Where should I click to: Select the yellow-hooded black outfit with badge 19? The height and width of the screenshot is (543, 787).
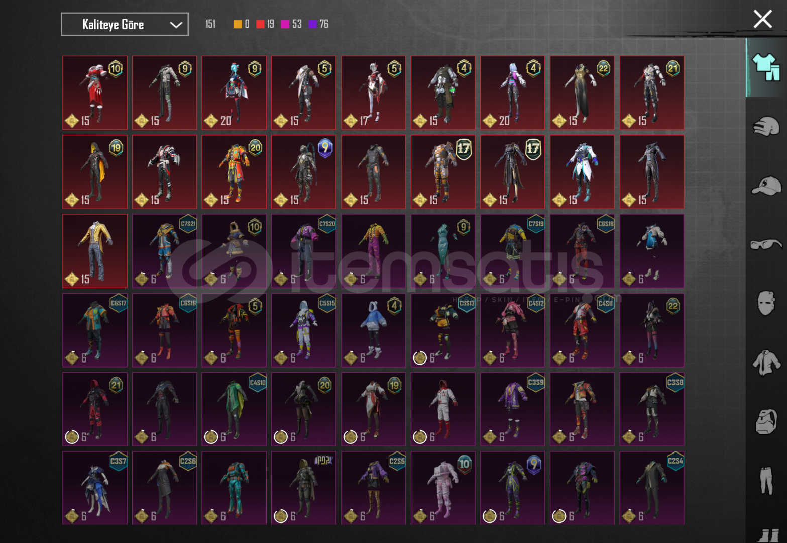pos(95,172)
